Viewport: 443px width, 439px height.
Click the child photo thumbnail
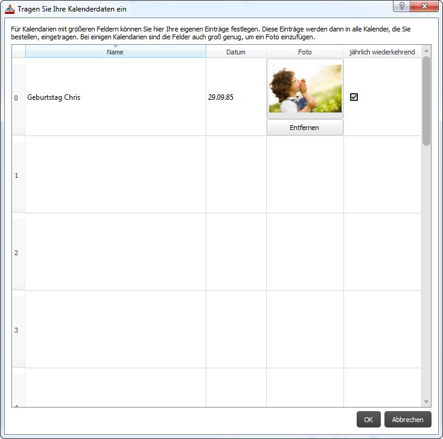point(305,89)
